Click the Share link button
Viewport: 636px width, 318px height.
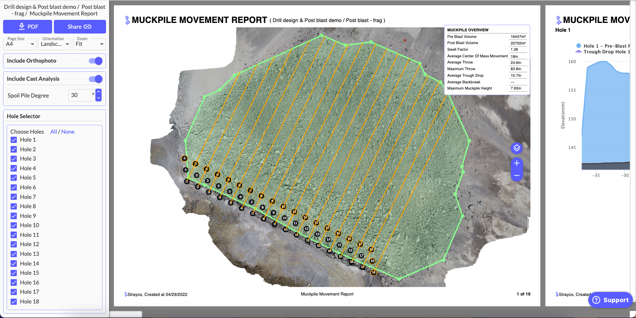79,26
